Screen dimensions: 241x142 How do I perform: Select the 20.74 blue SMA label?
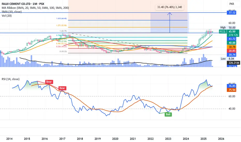(232, 55)
